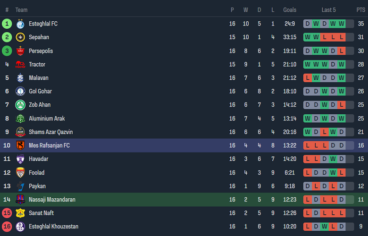Click the rank 1 green position badge
Screen dimensions: 368x236
[x=7, y=24]
